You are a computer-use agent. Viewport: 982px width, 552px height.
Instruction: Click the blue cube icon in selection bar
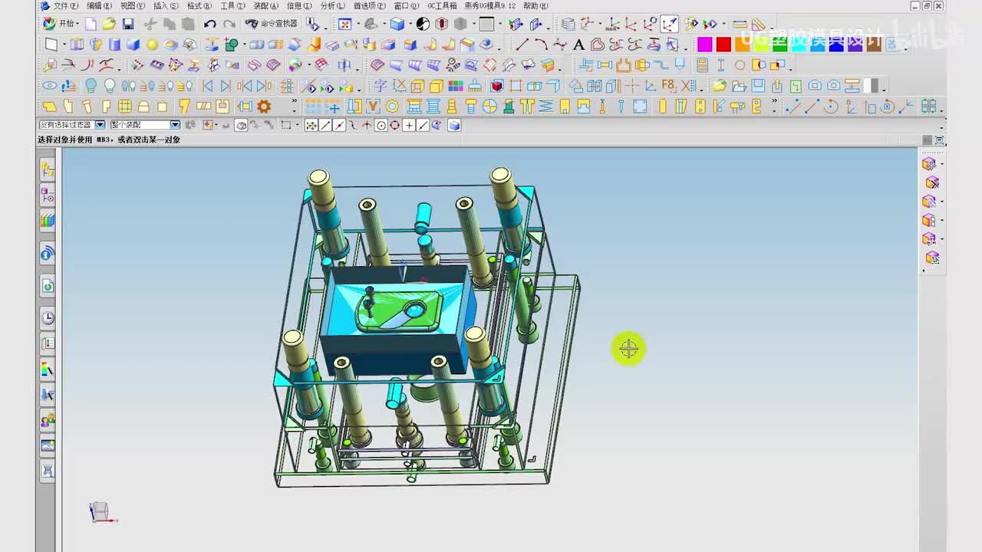point(453,125)
